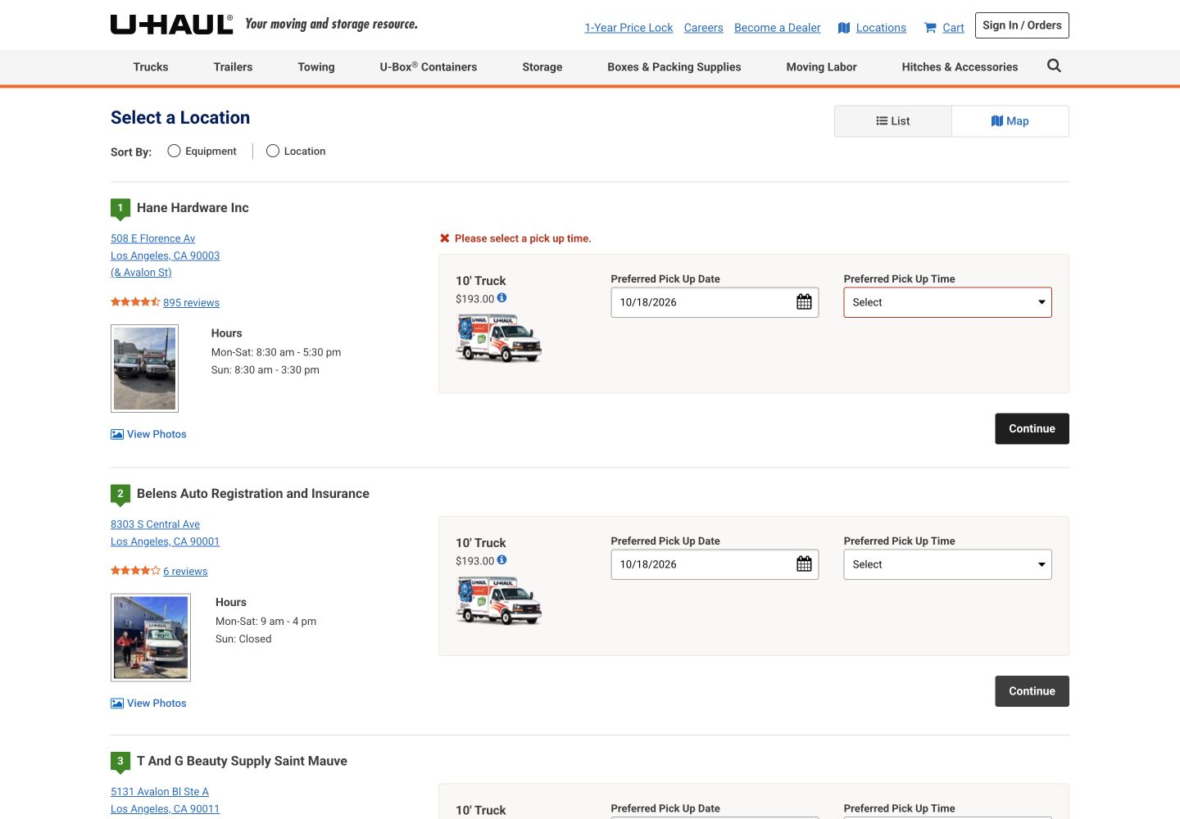Click 10' truck image at Belens Auto
Screen dimensions: 1180x819
pos(499,600)
